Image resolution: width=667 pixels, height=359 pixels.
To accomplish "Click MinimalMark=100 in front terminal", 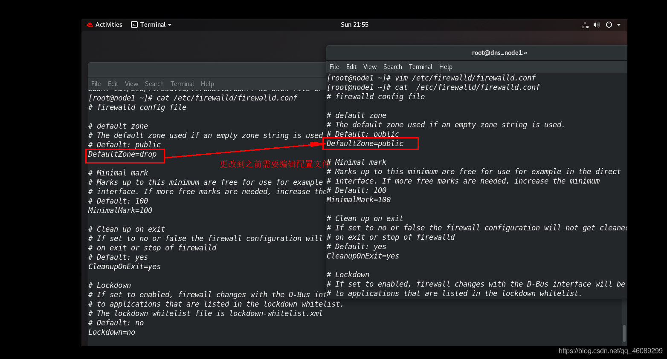I will click(x=358, y=200).
